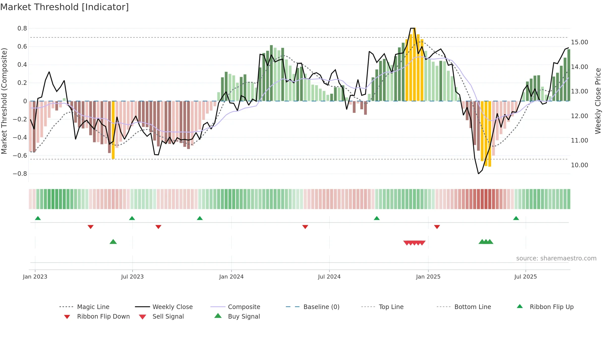Click the 13.00 price axis tick
The image size is (605, 340).
click(x=580, y=91)
